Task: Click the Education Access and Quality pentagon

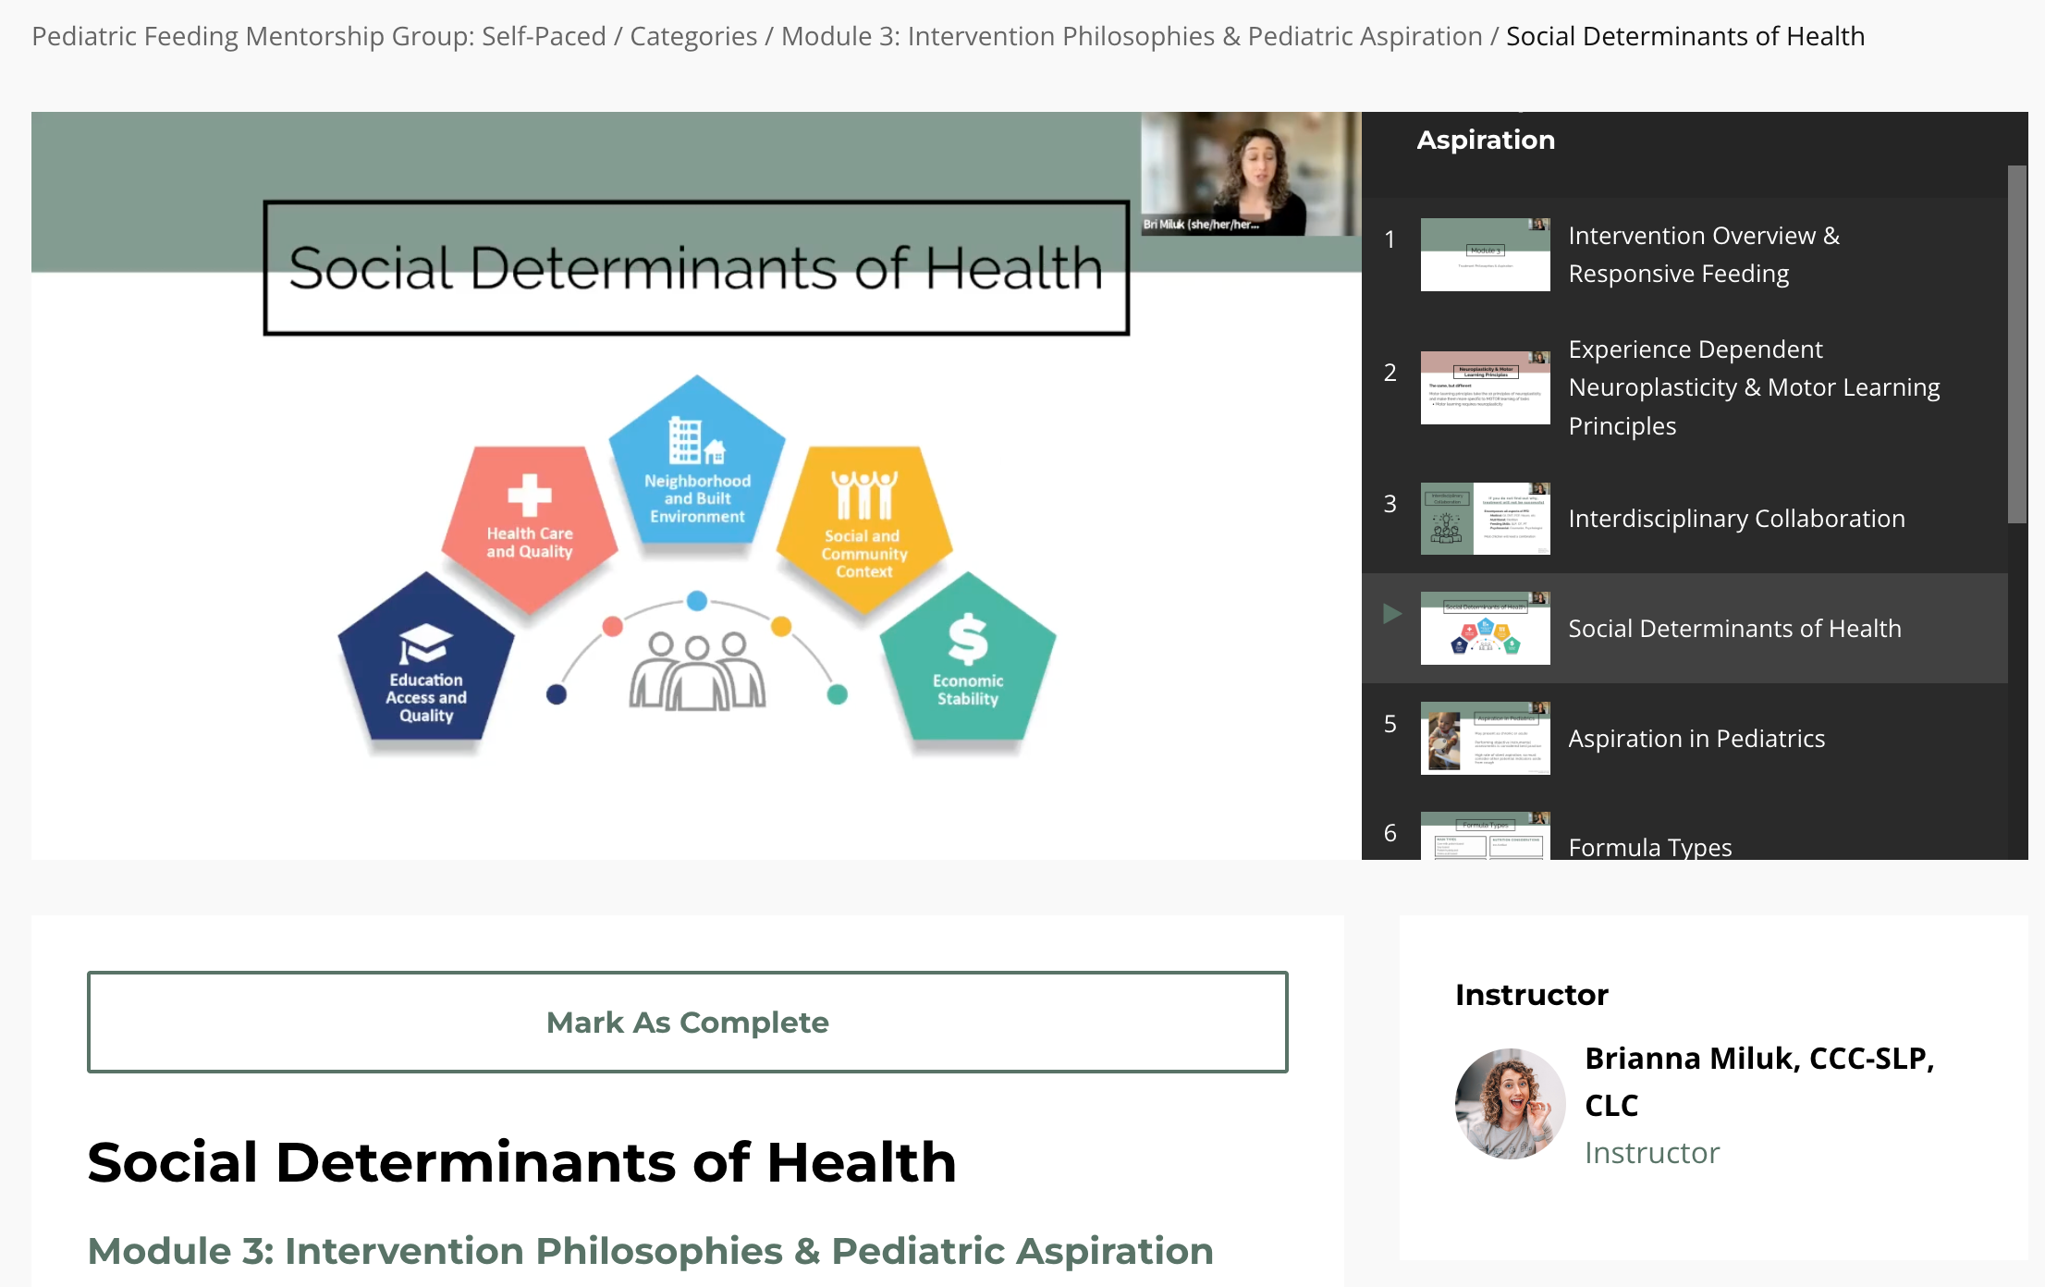Action: [x=425, y=661]
